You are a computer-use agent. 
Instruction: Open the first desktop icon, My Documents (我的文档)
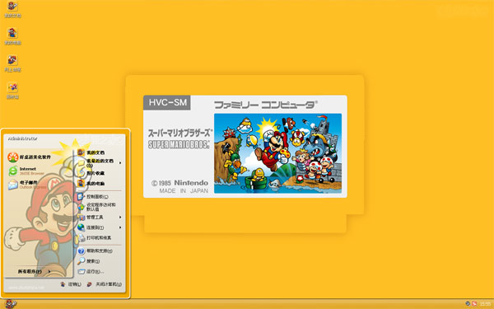12,9
